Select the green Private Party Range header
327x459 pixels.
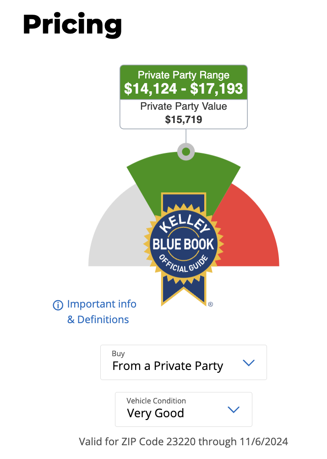[x=184, y=82]
